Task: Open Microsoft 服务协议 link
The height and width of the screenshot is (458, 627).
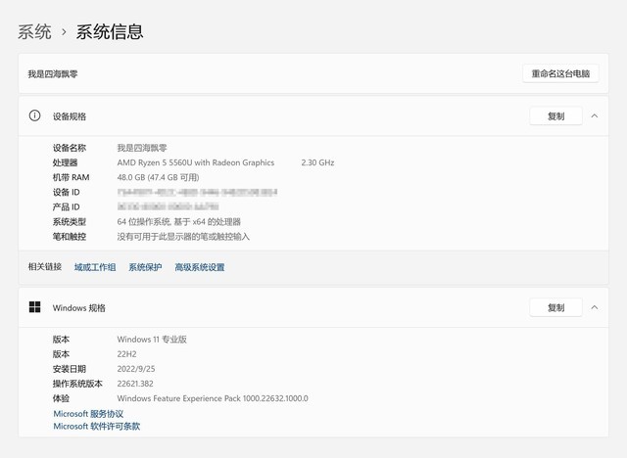Action: coord(88,414)
